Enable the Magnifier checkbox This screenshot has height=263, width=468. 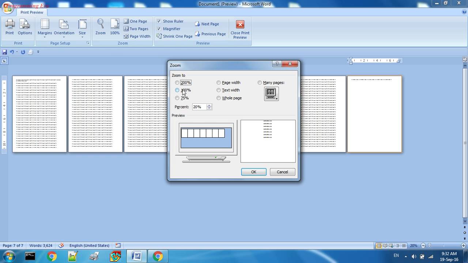coord(159,28)
